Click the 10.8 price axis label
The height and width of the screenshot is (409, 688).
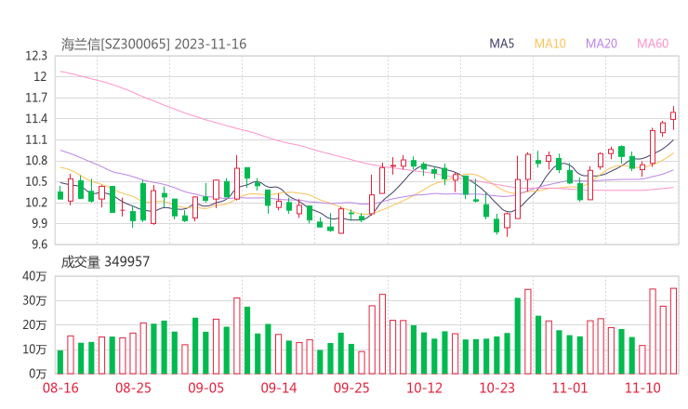tap(36, 161)
